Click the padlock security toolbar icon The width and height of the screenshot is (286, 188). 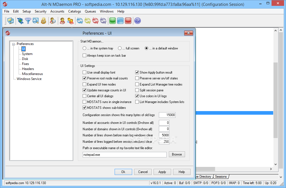tap(43, 21)
